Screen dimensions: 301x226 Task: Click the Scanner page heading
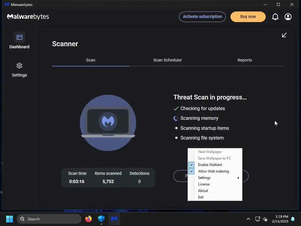(65, 44)
